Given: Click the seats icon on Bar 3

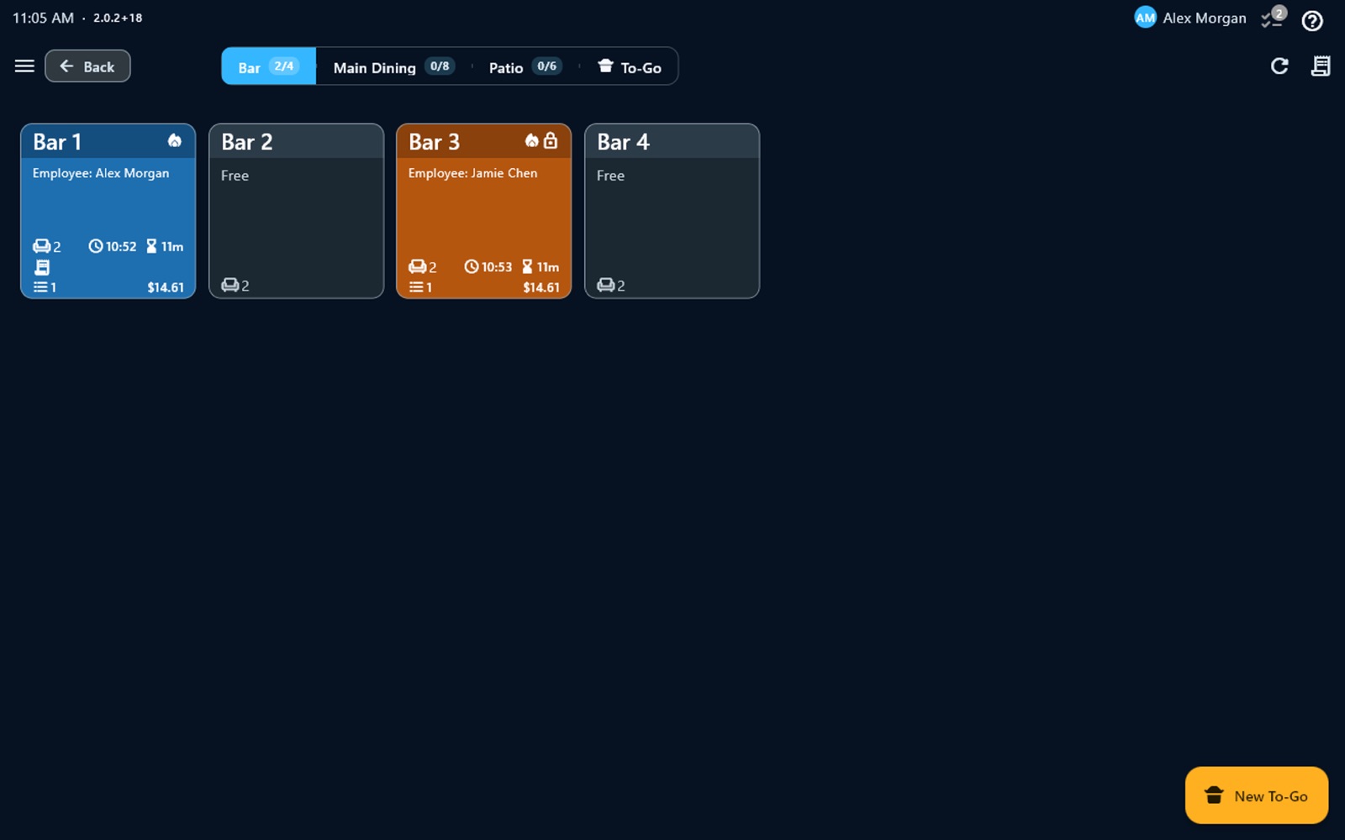Looking at the screenshot, I should coord(417,267).
